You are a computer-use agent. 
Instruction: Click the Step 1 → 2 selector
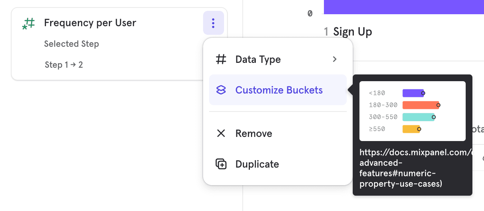pyautogui.click(x=64, y=65)
